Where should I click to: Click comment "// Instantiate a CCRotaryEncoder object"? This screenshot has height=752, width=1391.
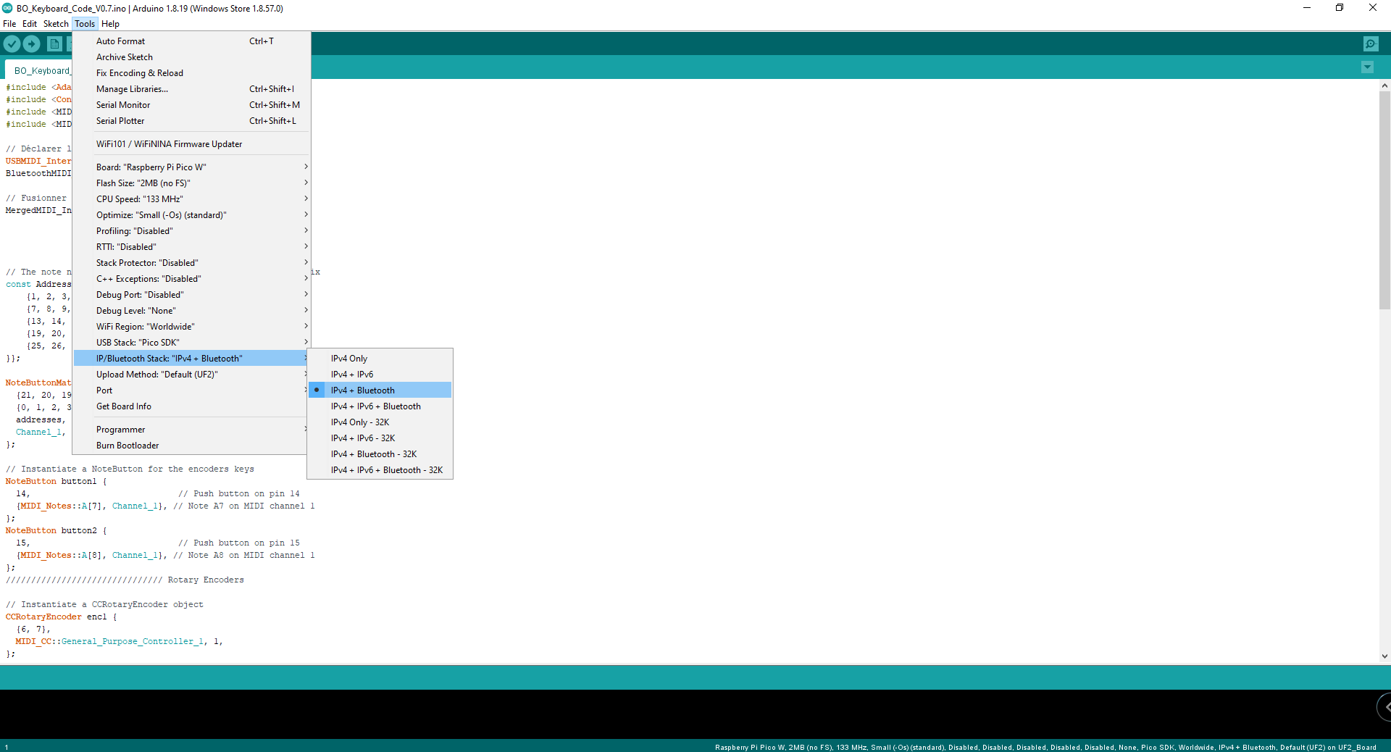(x=104, y=605)
